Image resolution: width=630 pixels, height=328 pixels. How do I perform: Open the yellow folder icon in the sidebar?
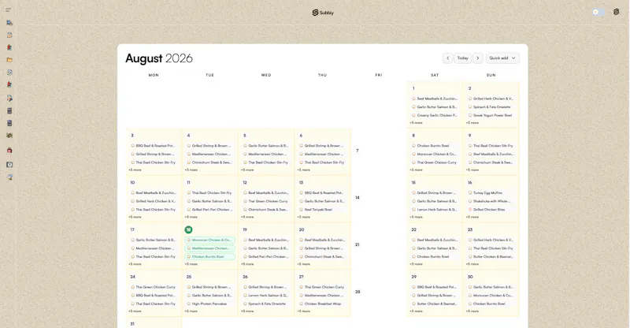tap(9, 60)
